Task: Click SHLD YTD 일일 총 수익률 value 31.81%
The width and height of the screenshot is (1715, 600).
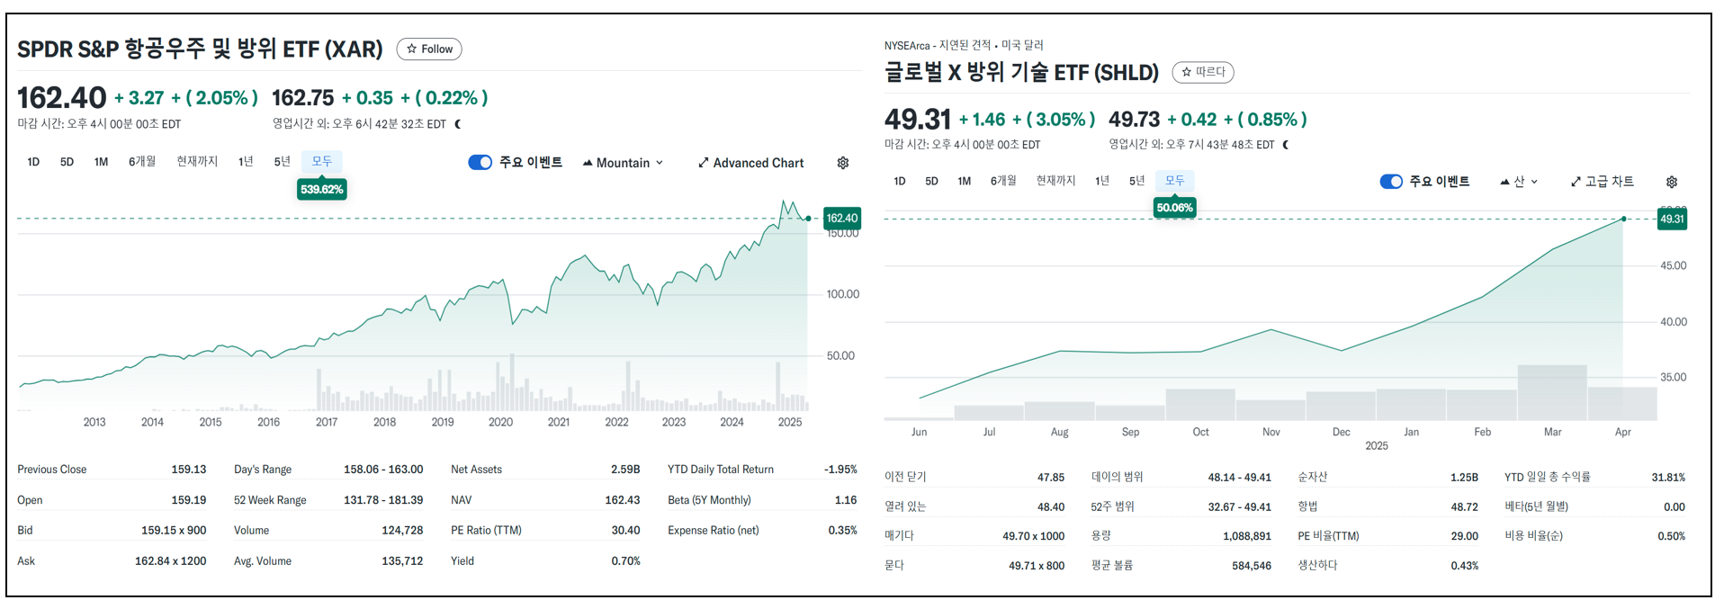Action: pos(1668,478)
